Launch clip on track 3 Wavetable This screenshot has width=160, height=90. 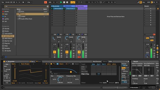click(76, 9)
